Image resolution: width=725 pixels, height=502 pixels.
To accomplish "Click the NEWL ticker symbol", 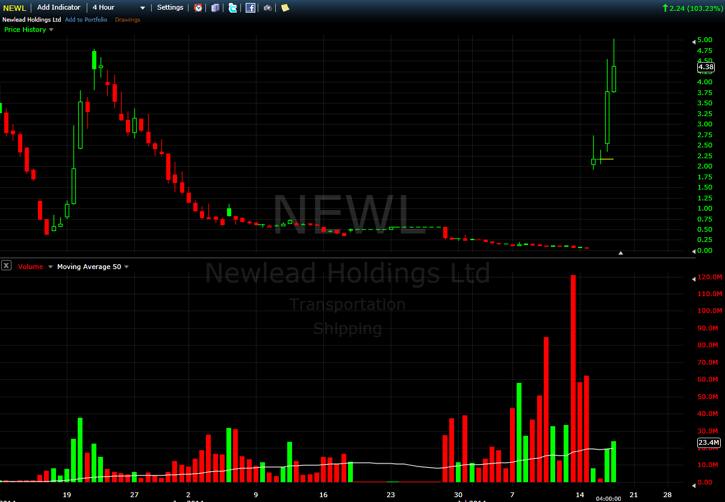I will pos(14,8).
